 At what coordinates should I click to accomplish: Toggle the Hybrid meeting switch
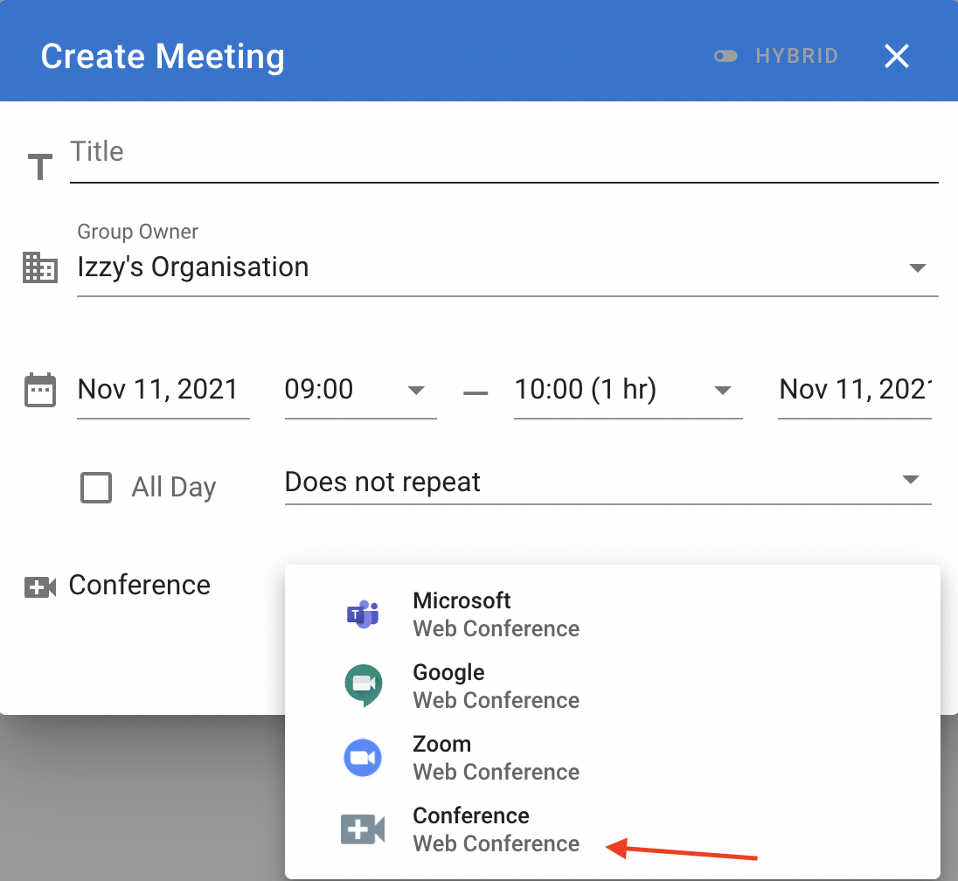[x=725, y=56]
